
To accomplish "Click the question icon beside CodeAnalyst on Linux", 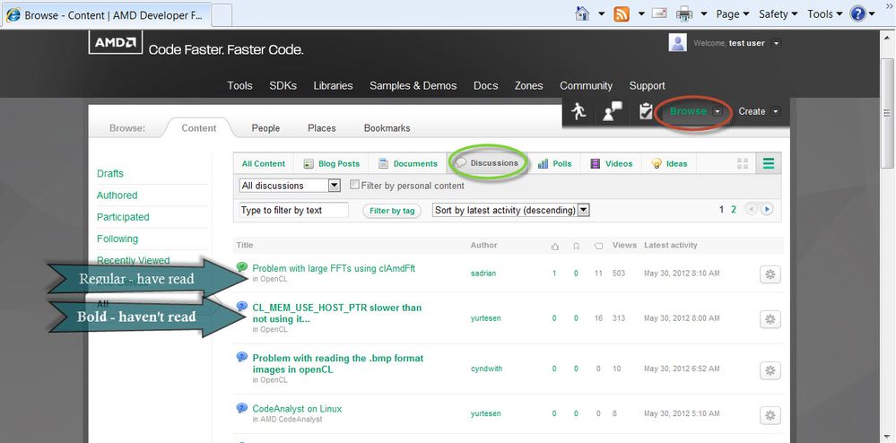I will (x=242, y=408).
